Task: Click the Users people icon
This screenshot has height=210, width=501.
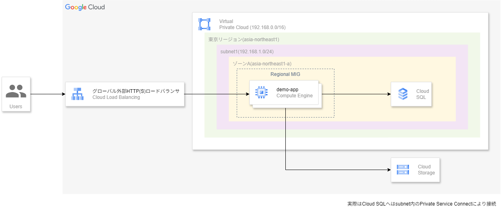Action: pyautogui.click(x=16, y=91)
